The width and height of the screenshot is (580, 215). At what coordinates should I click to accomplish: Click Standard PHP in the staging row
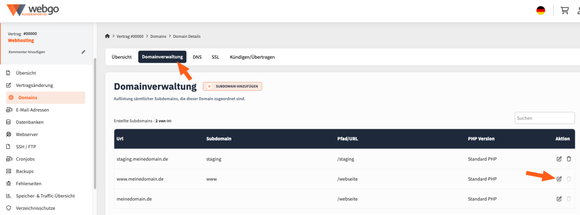pos(483,159)
